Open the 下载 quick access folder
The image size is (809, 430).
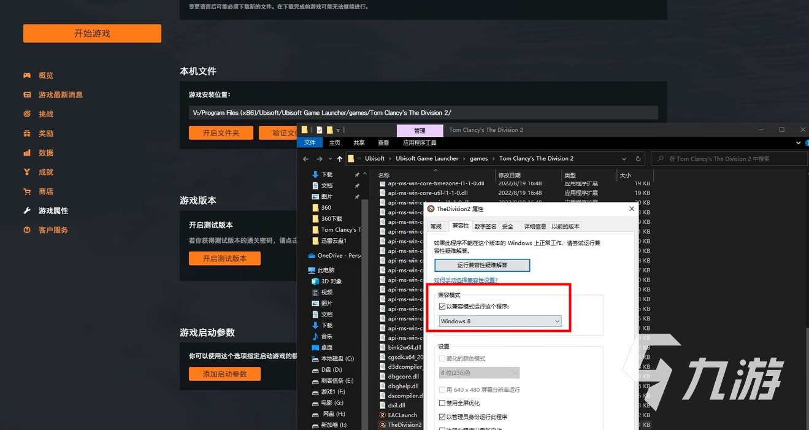tap(327, 175)
